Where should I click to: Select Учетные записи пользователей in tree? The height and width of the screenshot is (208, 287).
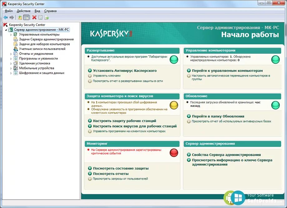42,49
